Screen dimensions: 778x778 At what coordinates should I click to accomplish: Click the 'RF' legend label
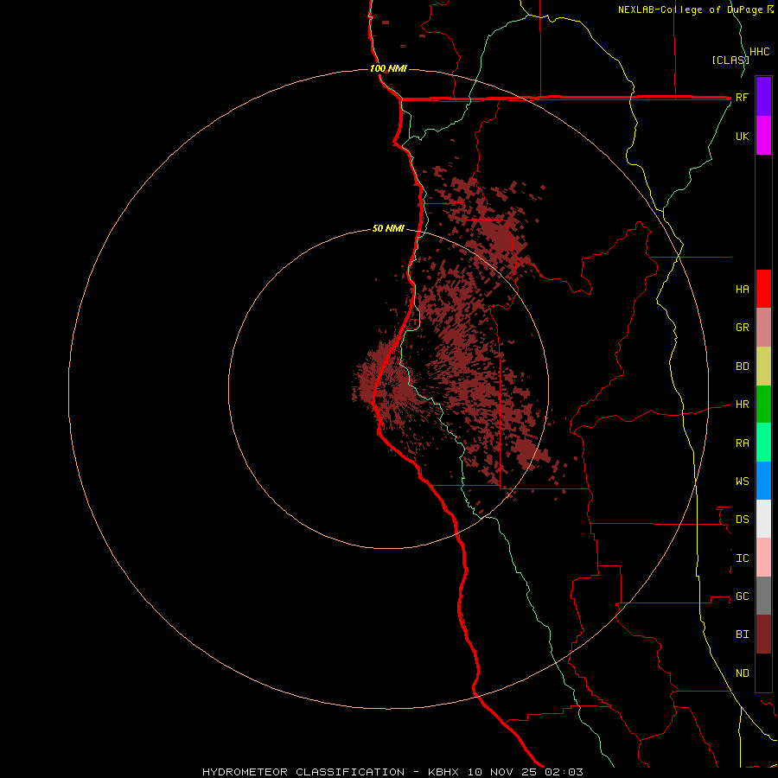coord(742,97)
